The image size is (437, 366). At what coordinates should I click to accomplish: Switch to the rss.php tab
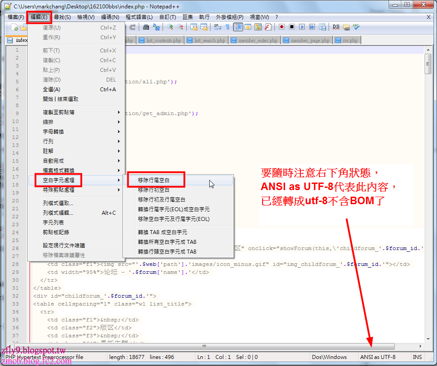click(x=347, y=41)
